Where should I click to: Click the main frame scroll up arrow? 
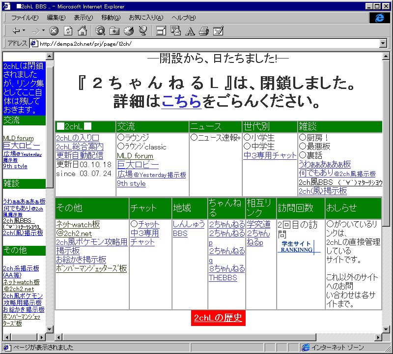point(386,57)
